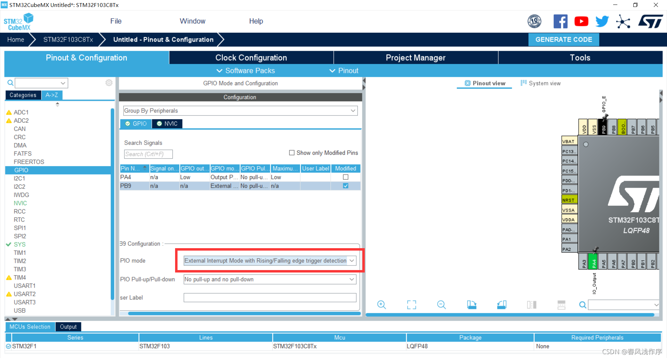The height and width of the screenshot is (358, 667).
Task: Open the Window menu
Action: coord(192,21)
